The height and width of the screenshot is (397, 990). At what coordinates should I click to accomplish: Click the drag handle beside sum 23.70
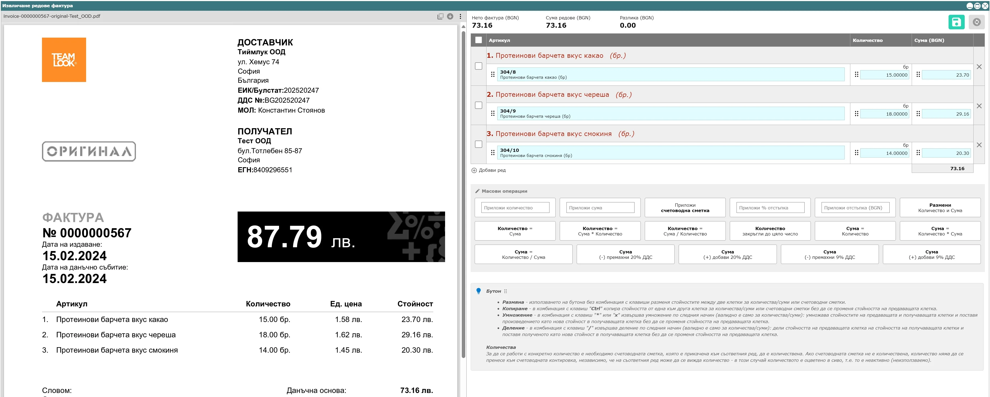pos(918,74)
